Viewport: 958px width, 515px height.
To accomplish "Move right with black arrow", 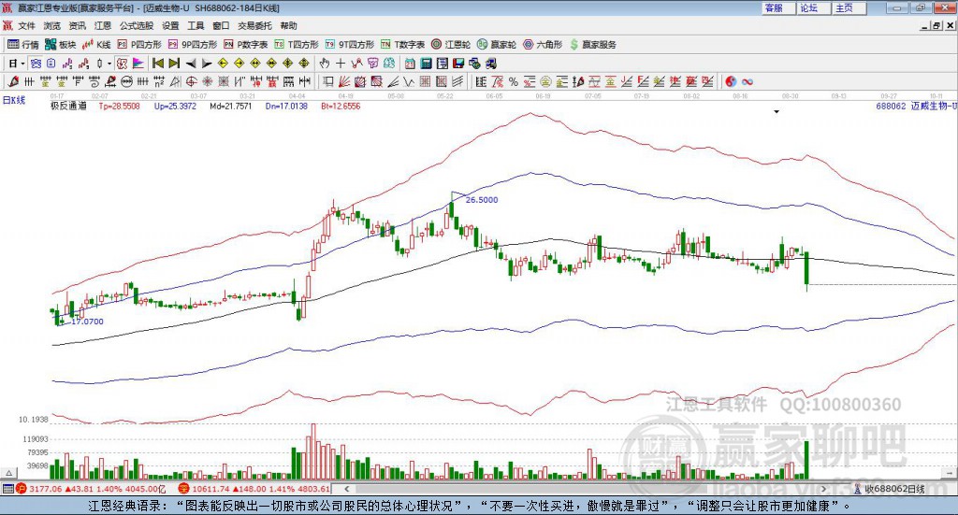I will (207, 64).
